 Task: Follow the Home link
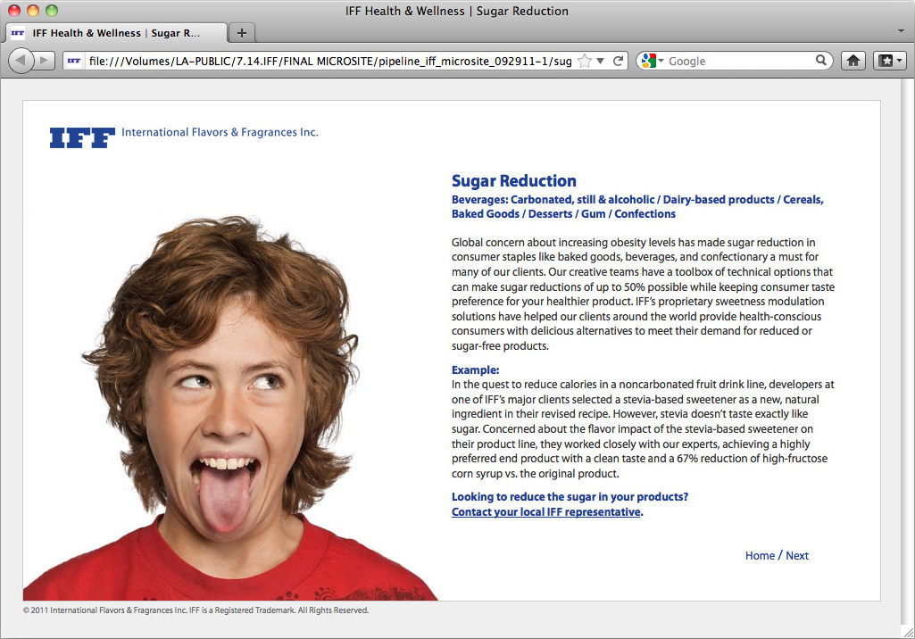760,555
